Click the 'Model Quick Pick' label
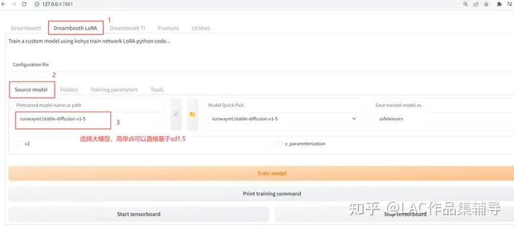This screenshot has width=514, height=229. (226, 105)
